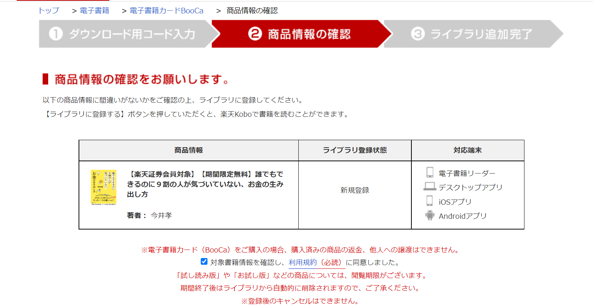The width and height of the screenshot is (593, 307).
Task: Click the book title beginning 【楽天証券会員対象】
Action: point(205,184)
